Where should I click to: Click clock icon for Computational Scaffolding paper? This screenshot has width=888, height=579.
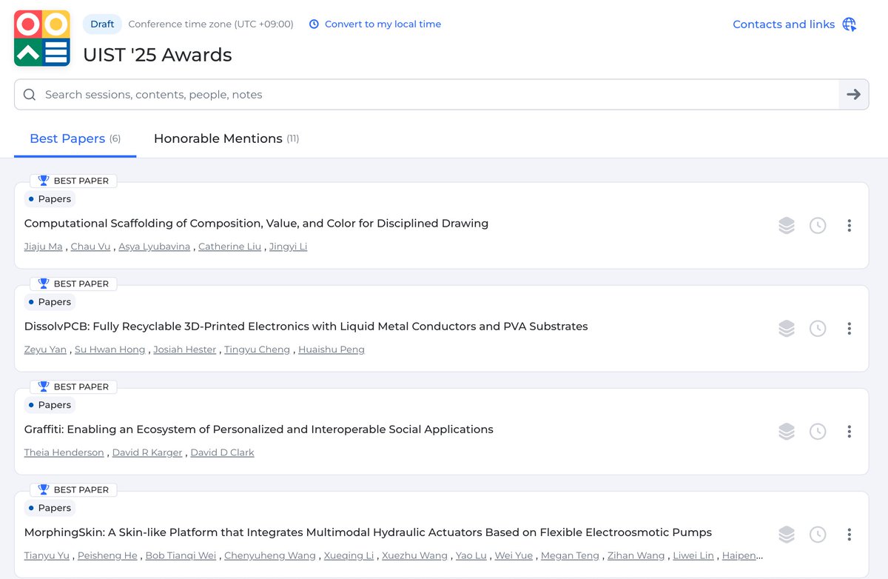[x=818, y=226]
